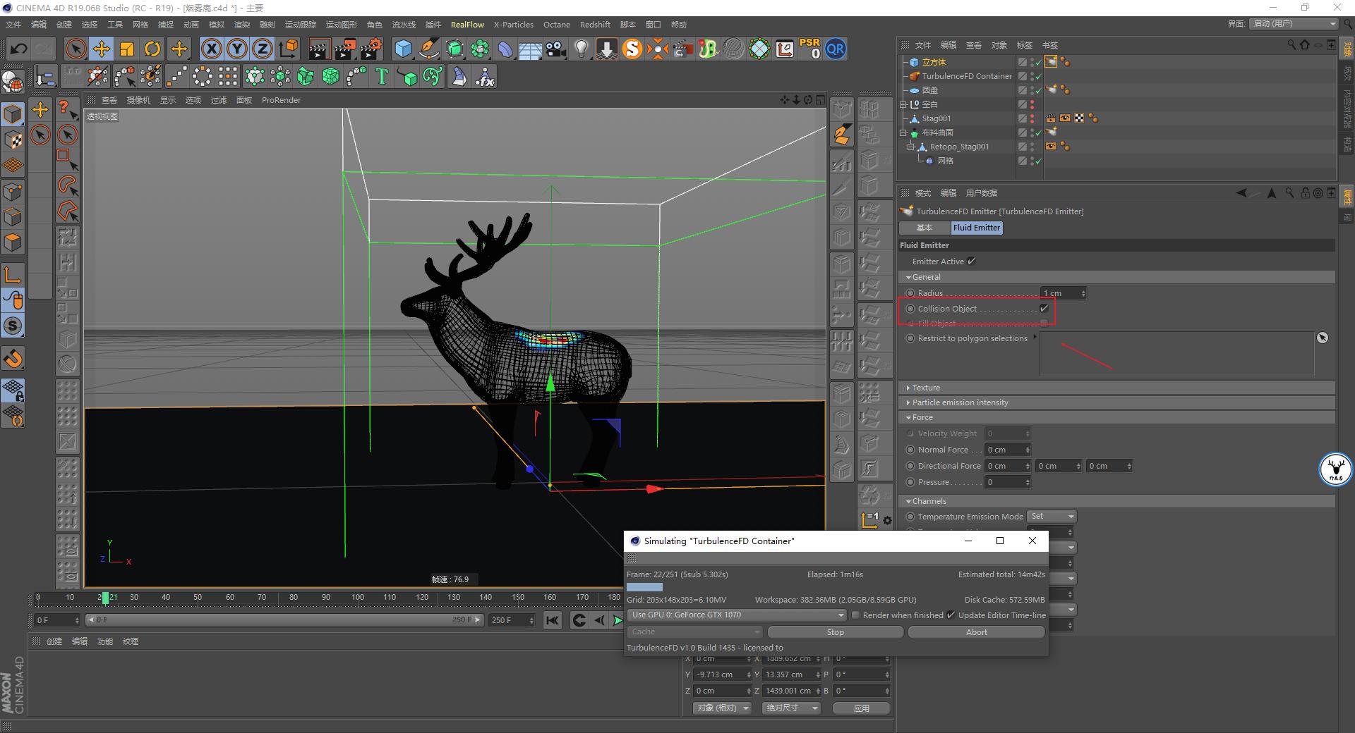Screen dimensions: 1355x733
Task: Open the RealFlow menu
Action: [x=467, y=25]
